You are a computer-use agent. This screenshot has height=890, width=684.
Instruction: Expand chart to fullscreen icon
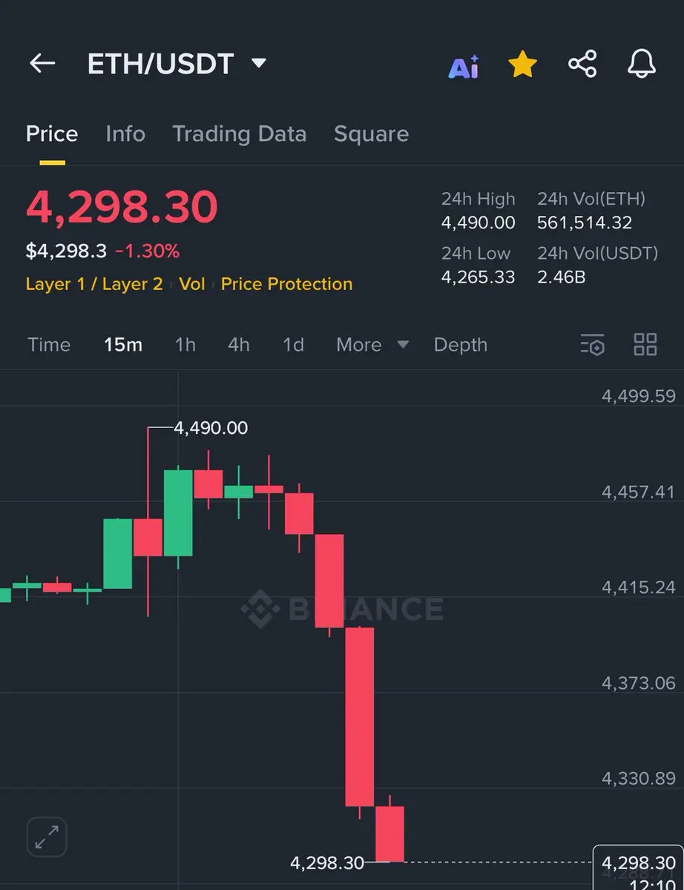point(47,837)
